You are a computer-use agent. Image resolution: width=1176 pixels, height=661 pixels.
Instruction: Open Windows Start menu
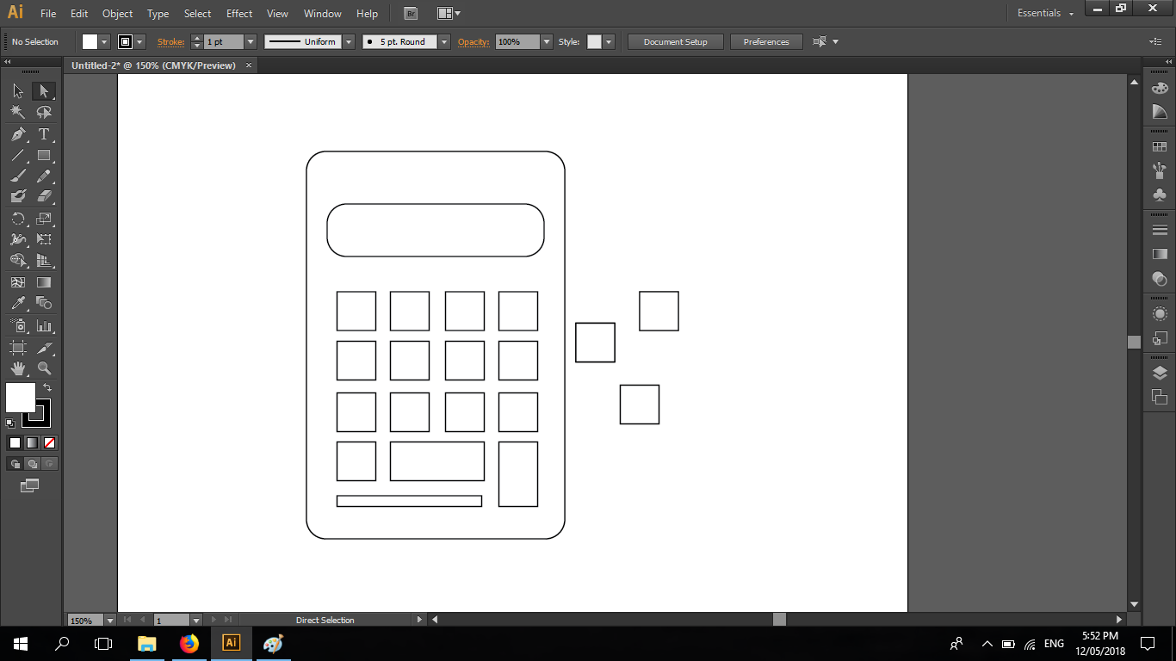click(21, 644)
